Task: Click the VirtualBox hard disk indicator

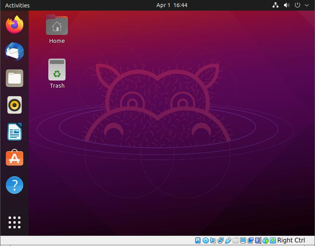Action: pos(198,240)
